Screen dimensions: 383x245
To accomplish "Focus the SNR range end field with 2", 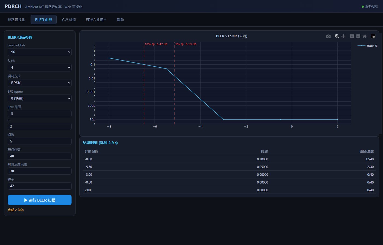I will coord(39,126).
